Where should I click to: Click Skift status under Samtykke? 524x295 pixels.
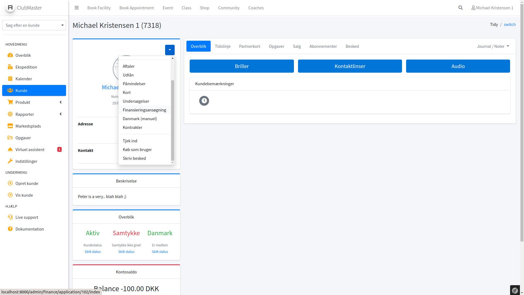[x=126, y=252]
